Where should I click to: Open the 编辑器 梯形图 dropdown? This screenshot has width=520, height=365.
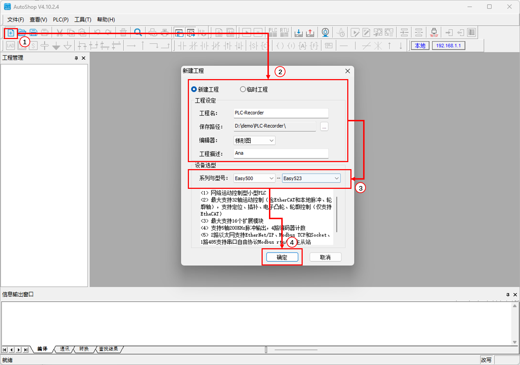pos(255,141)
